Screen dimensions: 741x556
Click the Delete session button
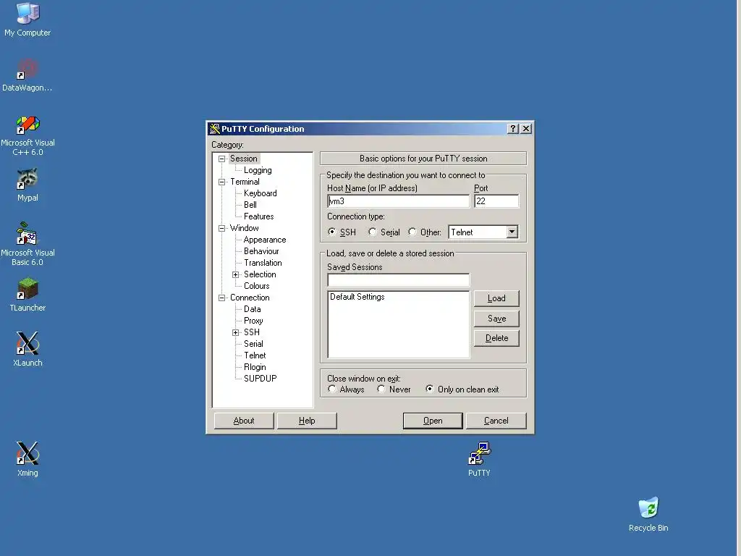tap(496, 338)
